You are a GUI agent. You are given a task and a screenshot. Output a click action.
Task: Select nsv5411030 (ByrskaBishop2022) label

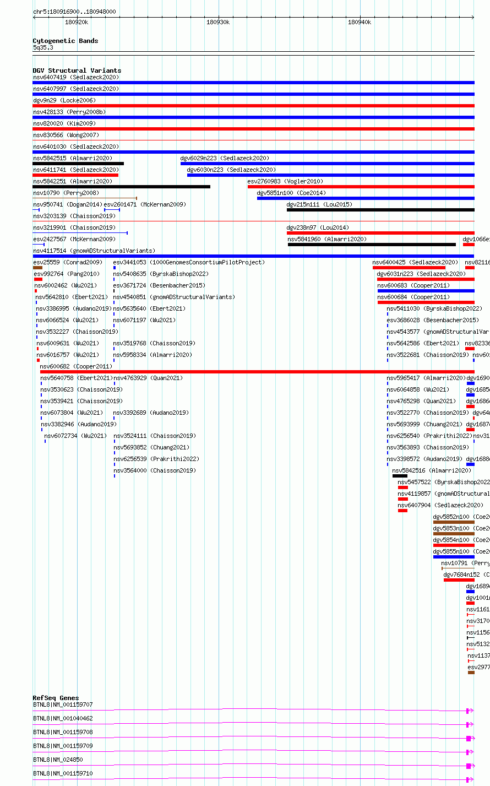(434, 308)
